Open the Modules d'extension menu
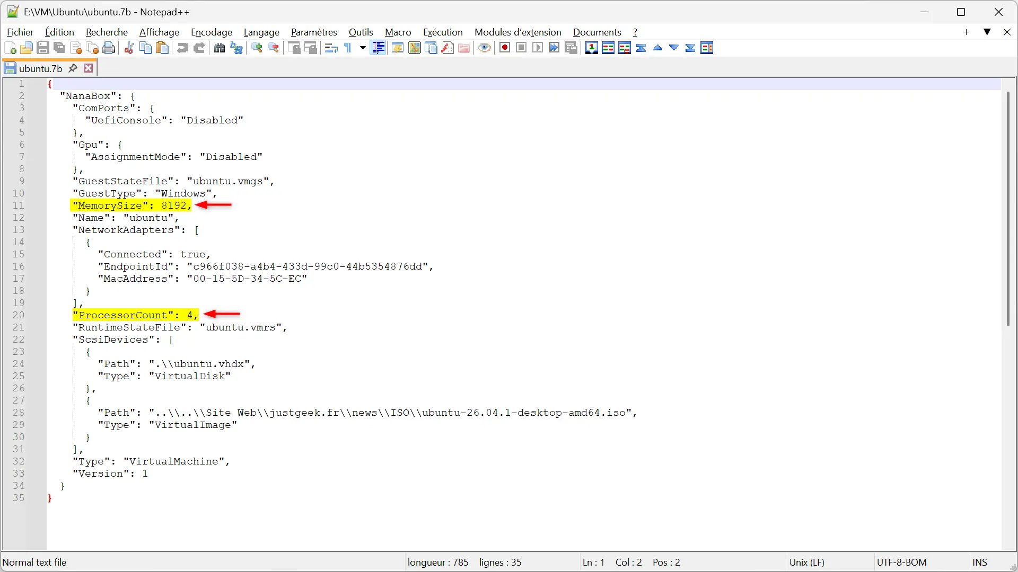This screenshot has width=1018, height=572. tap(517, 32)
